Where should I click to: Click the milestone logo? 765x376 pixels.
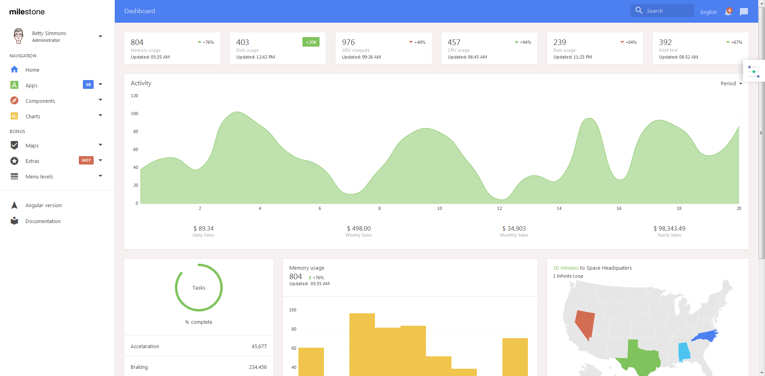point(27,12)
